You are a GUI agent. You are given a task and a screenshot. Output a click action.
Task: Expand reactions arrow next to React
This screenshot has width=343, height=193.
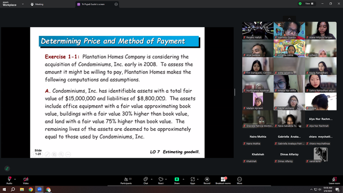click(166, 179)
